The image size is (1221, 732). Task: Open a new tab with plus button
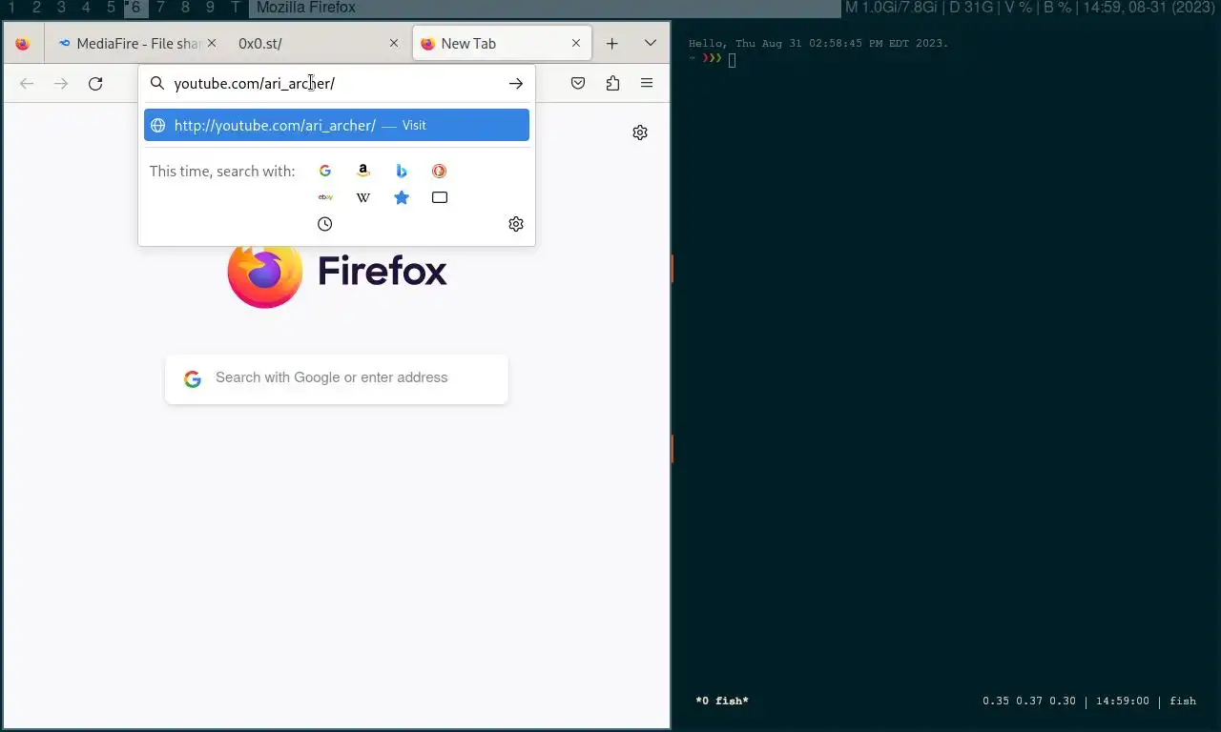coord(612,44)
